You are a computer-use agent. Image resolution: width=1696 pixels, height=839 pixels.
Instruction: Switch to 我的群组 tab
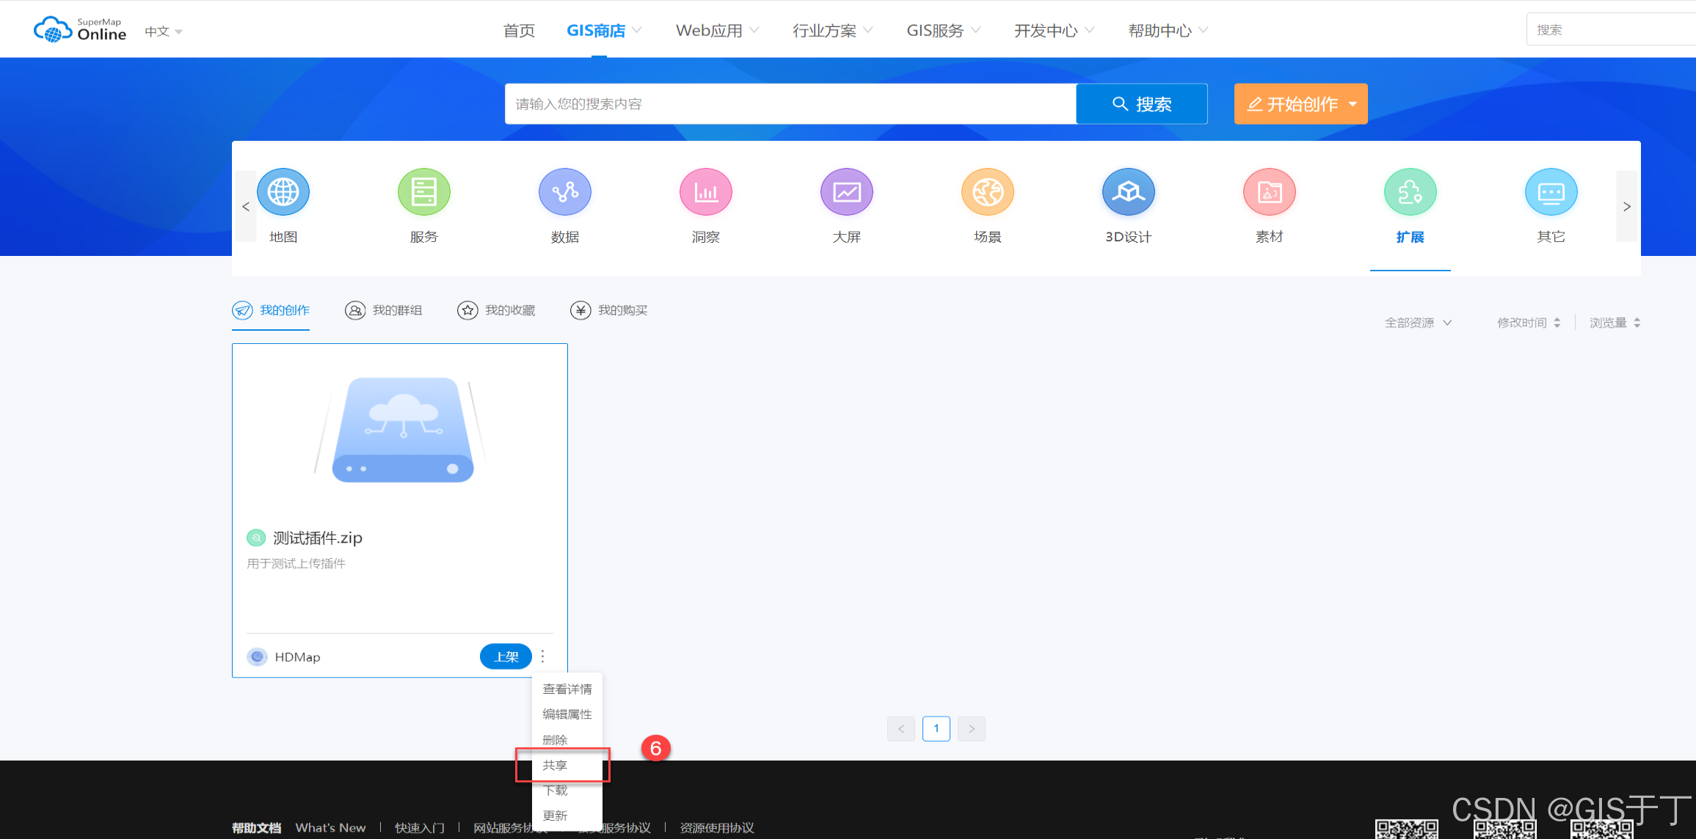coord(383,310)
